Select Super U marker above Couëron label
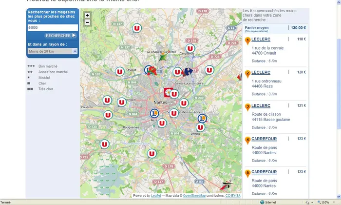Screen dimensions: 341x205 107,100
